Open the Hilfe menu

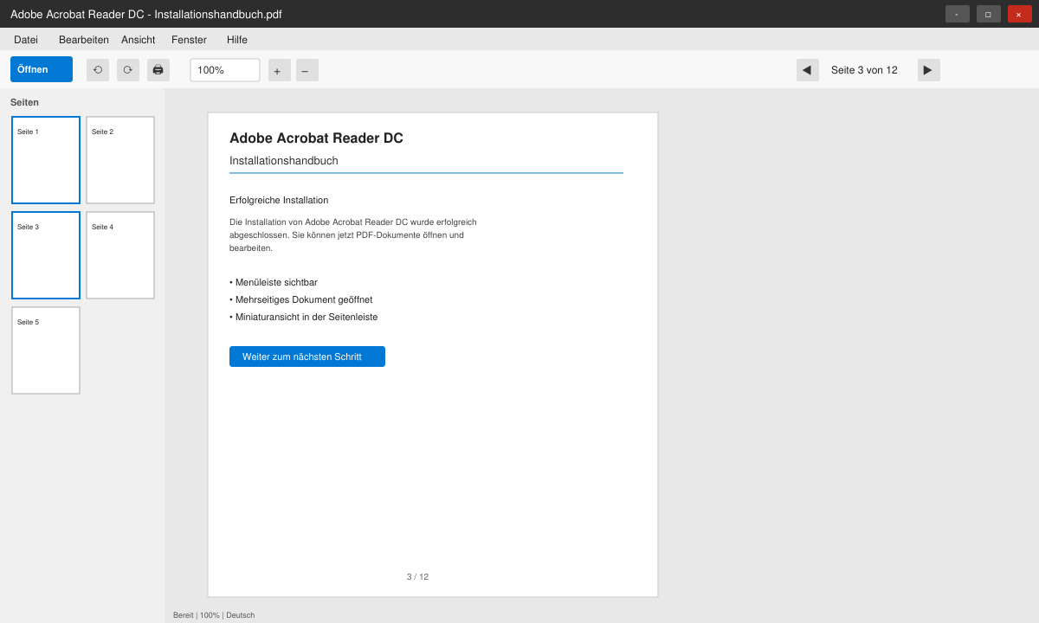tap(237, 40)
